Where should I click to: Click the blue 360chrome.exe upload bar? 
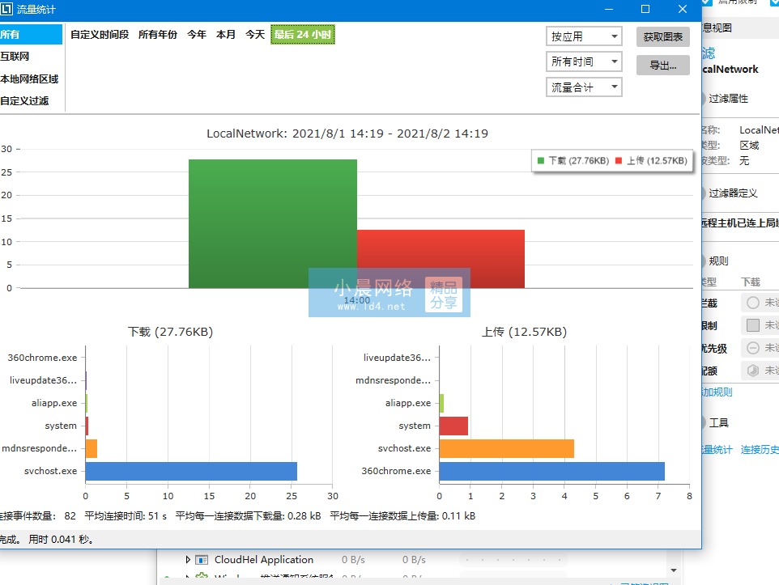(552, 471)
